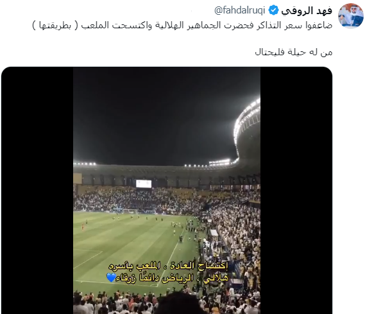374x314 pixels.
Task: Click the tweet's first text line
Action: click(182, 25)
